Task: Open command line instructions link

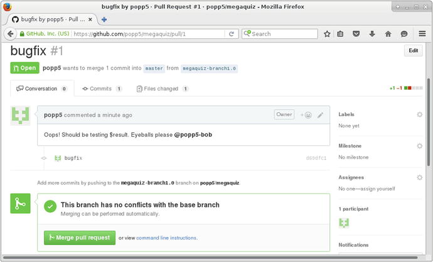Action: click(166, 238)
